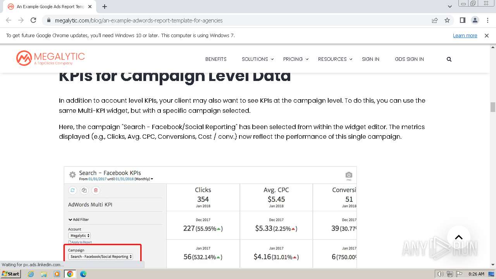The width and height of the screenshot is (496, 279).
Task: Click the Learn more link
Action: coord(465,36)
